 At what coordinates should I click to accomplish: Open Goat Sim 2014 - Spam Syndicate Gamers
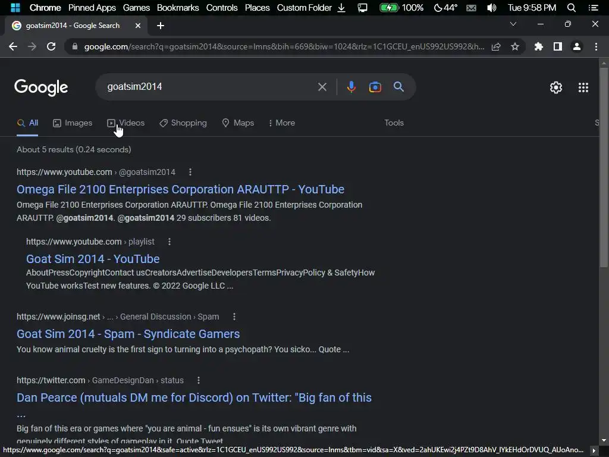(x=128, y=334)
